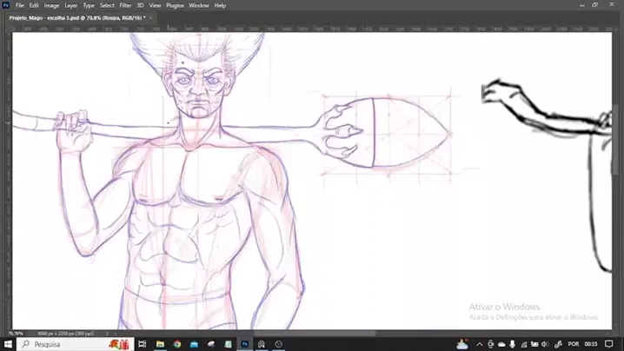Open the Image menu
Viewport: 624px width, 351px height.
(x=51, y=5)
